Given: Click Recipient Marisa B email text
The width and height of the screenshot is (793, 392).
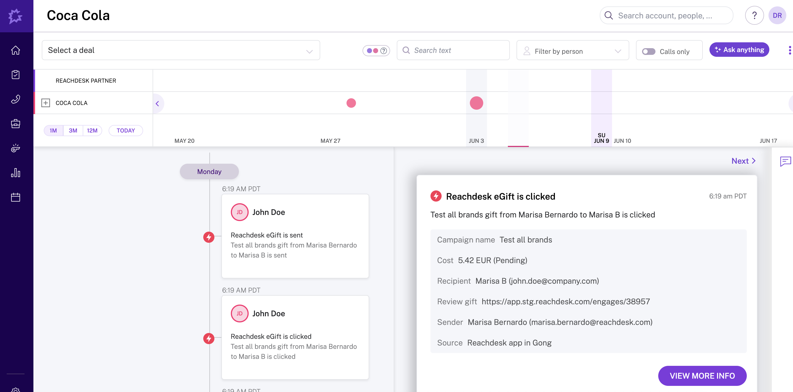Looking at the screenshot, I should coord(537,281).
